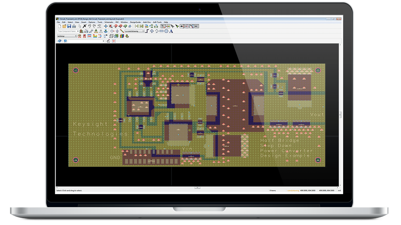Viewport: 401px width, 225px height.
Task: Select the Zoom In tool
Action: point(116,26)
